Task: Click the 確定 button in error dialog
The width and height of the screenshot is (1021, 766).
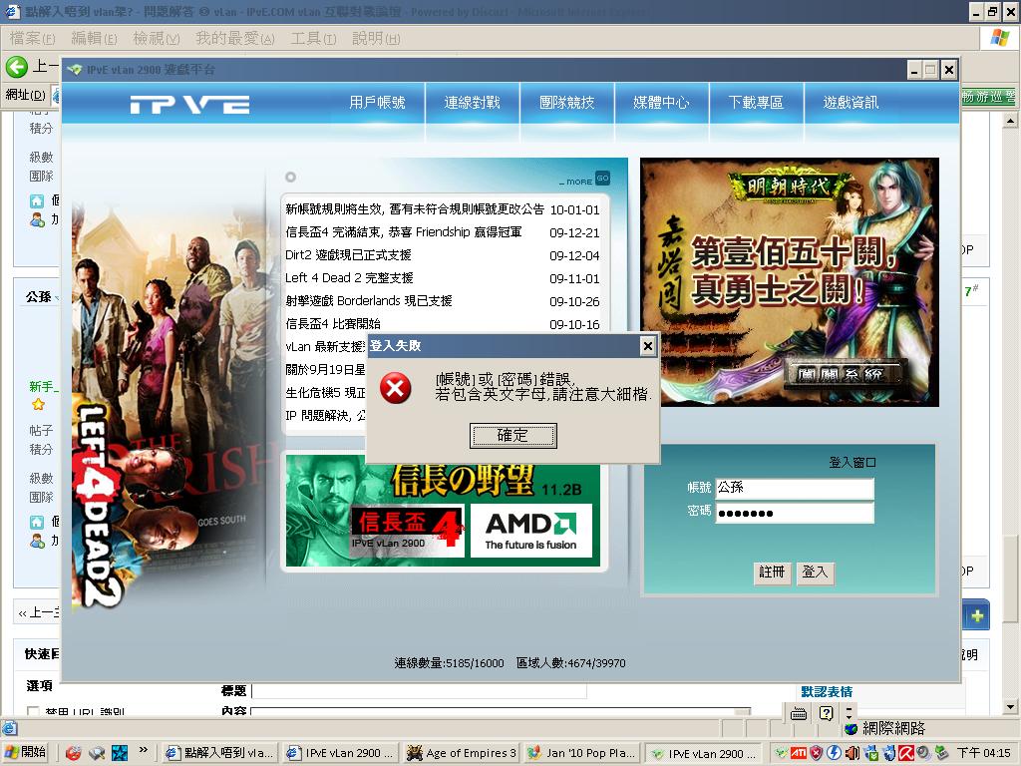Action: (x=512, y=436)
